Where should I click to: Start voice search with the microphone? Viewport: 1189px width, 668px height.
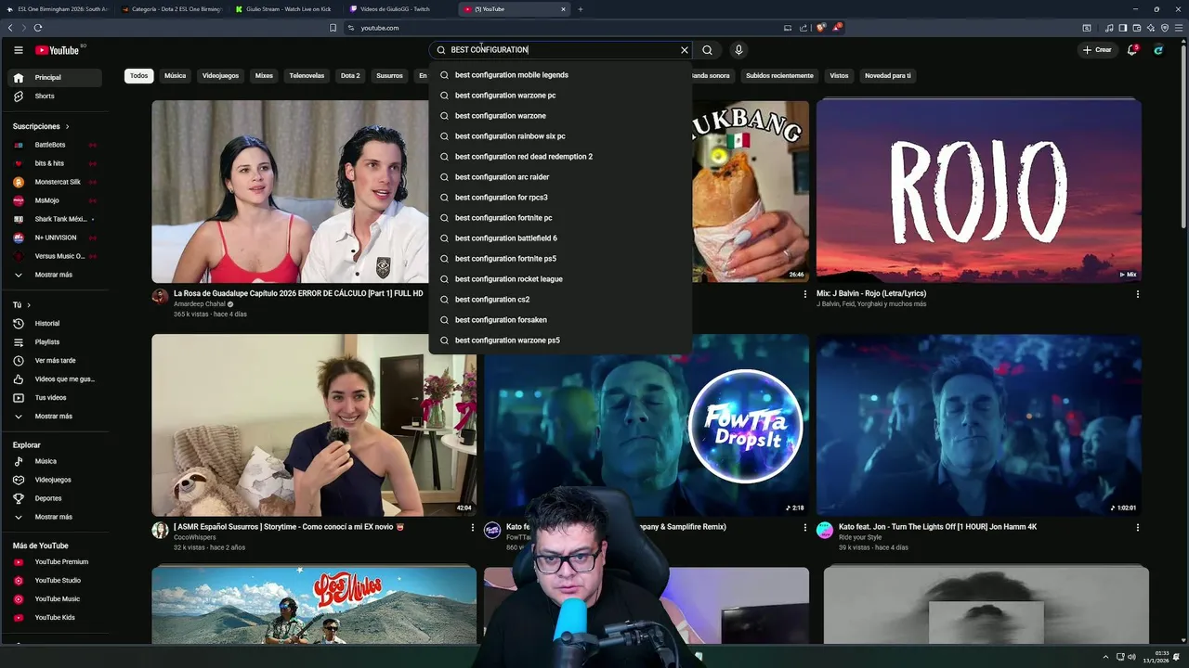(738, 50)
